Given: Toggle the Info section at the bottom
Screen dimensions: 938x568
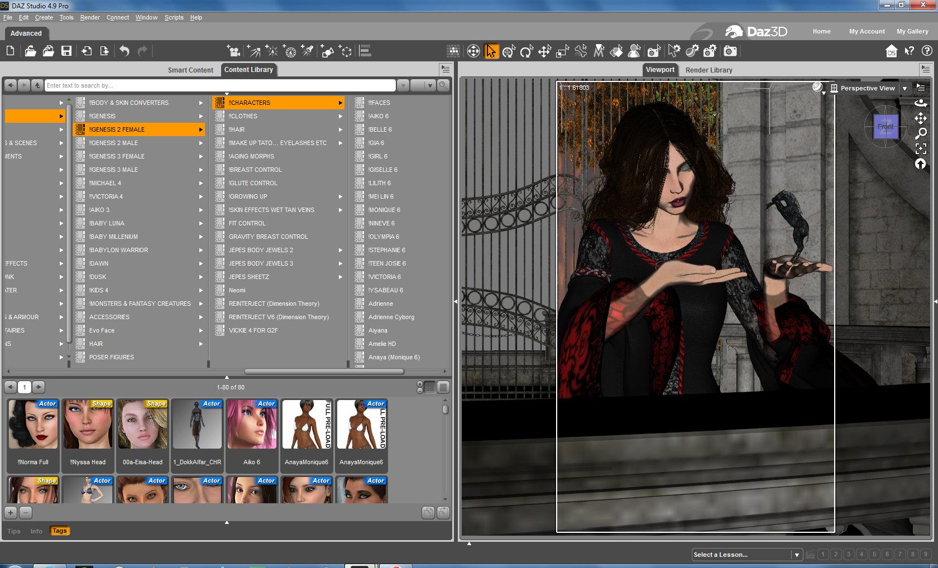Looking at the screenshot, I should pos(36,531).
